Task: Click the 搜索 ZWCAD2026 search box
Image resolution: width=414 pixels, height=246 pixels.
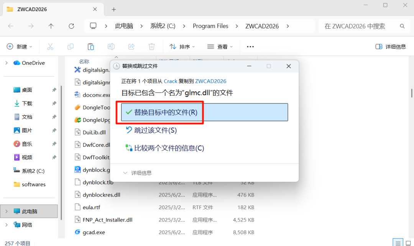Action: (360, 26)
